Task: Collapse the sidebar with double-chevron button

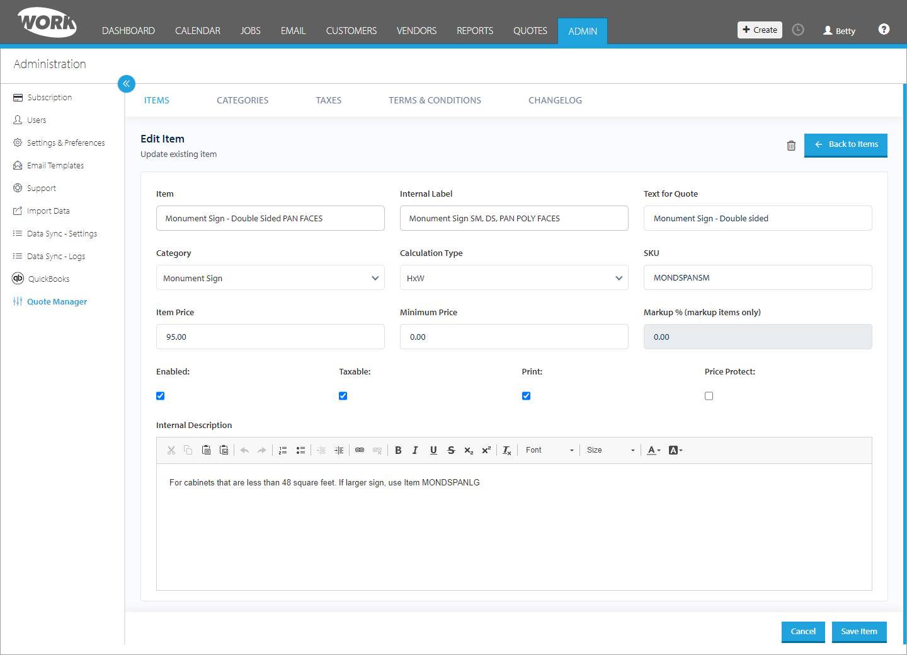Action: (x=127, y=83)
